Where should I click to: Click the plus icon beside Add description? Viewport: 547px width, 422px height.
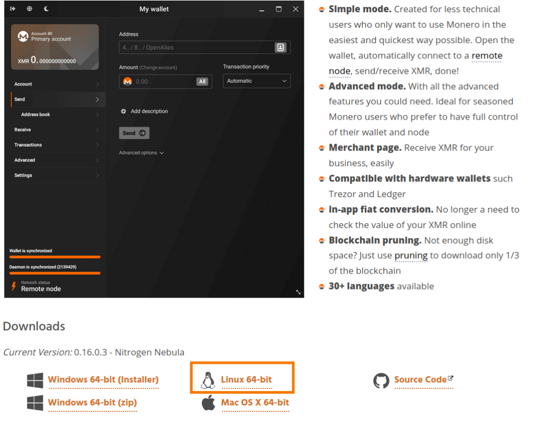(x=123, y=111)
